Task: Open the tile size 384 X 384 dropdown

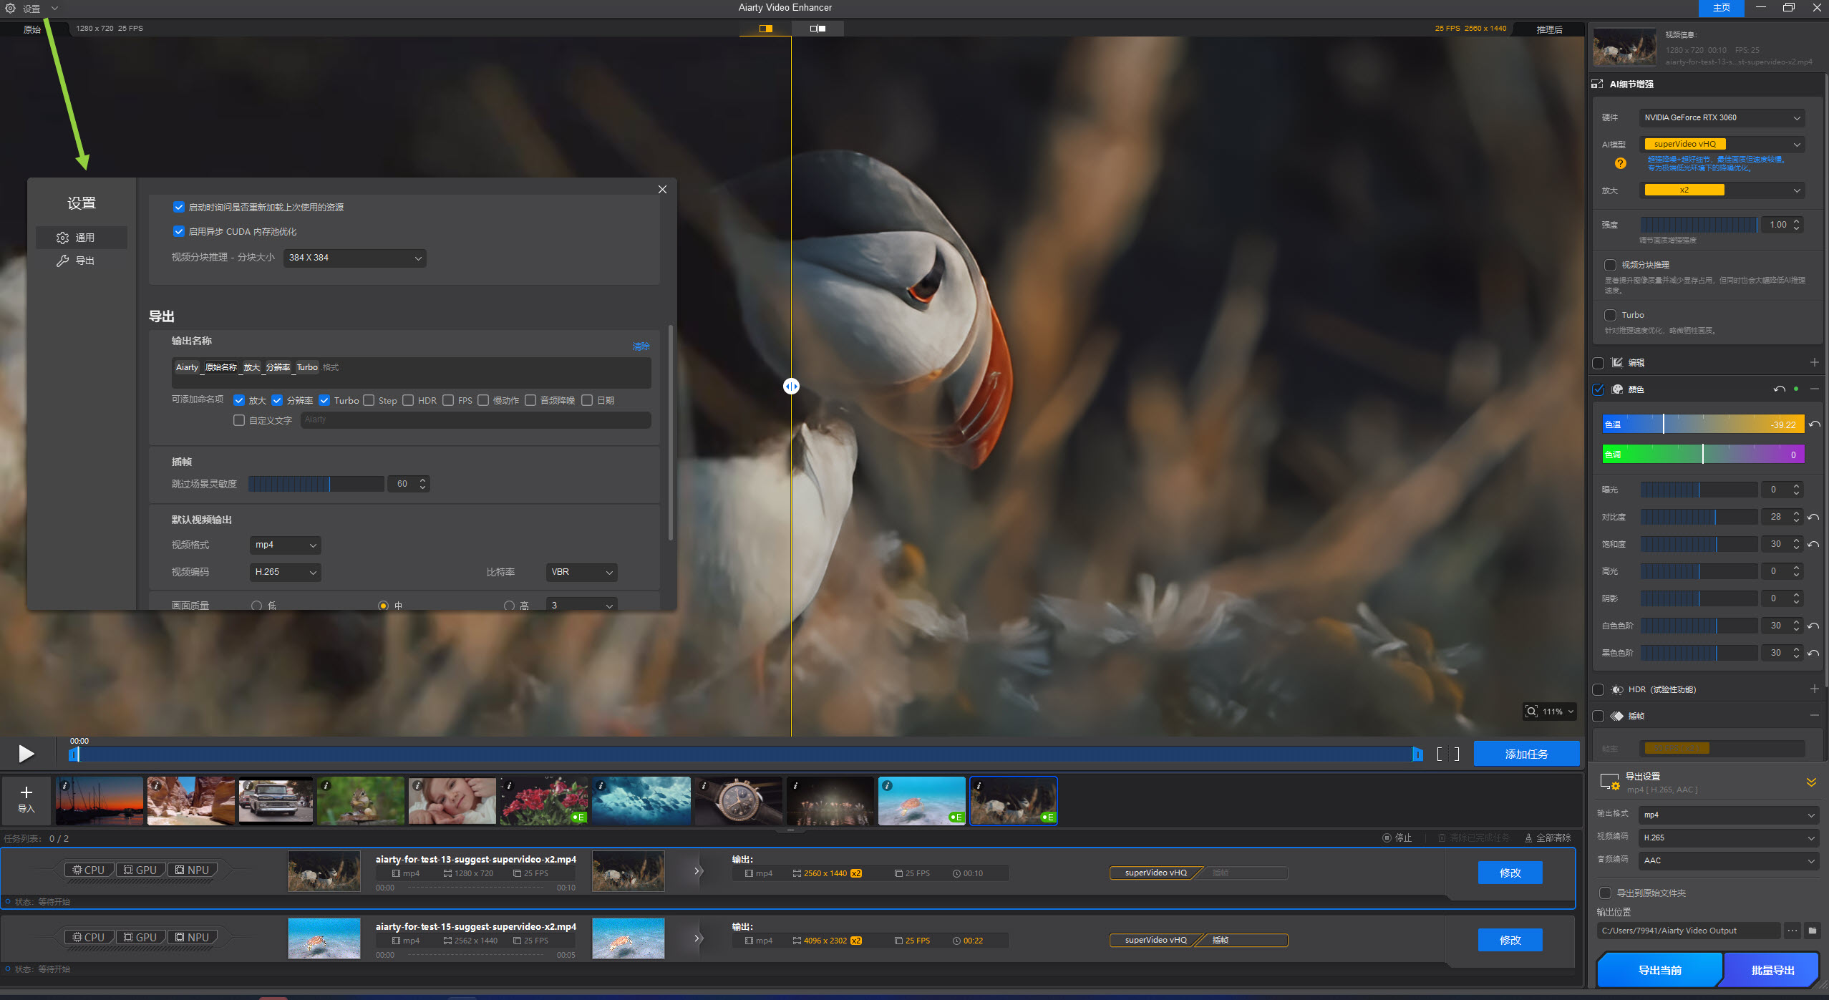Action: point(354,258)
